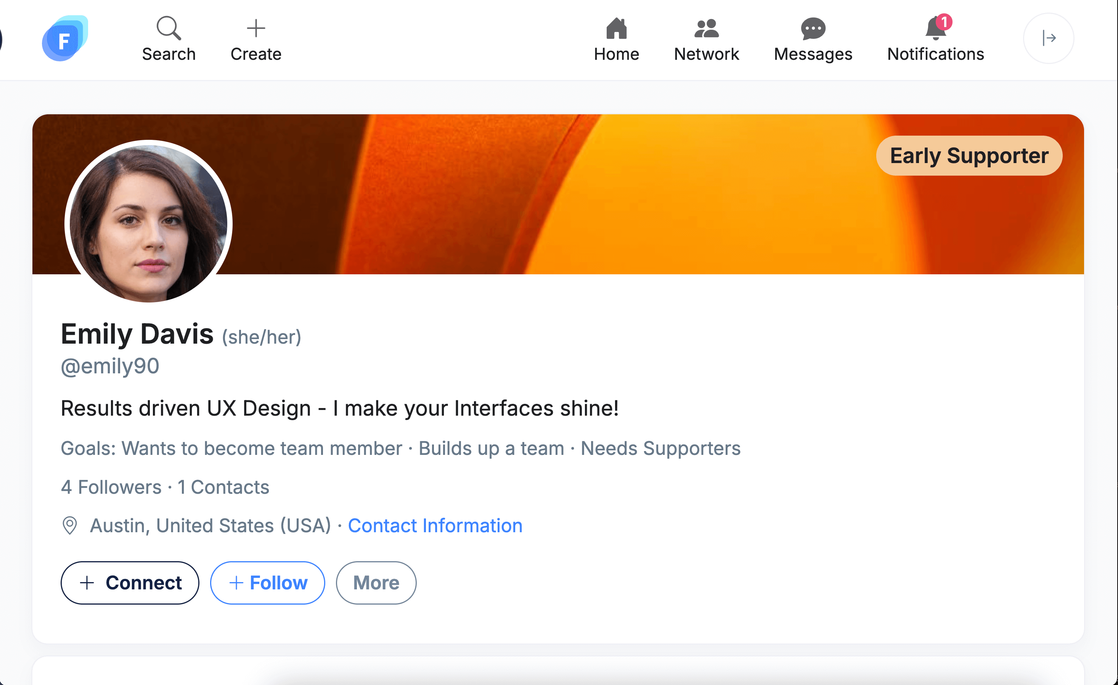The height and width of the screenshot is (685, 1118).
Task: Click the "Needs Supporters" goal
Action: coord(661,448)
